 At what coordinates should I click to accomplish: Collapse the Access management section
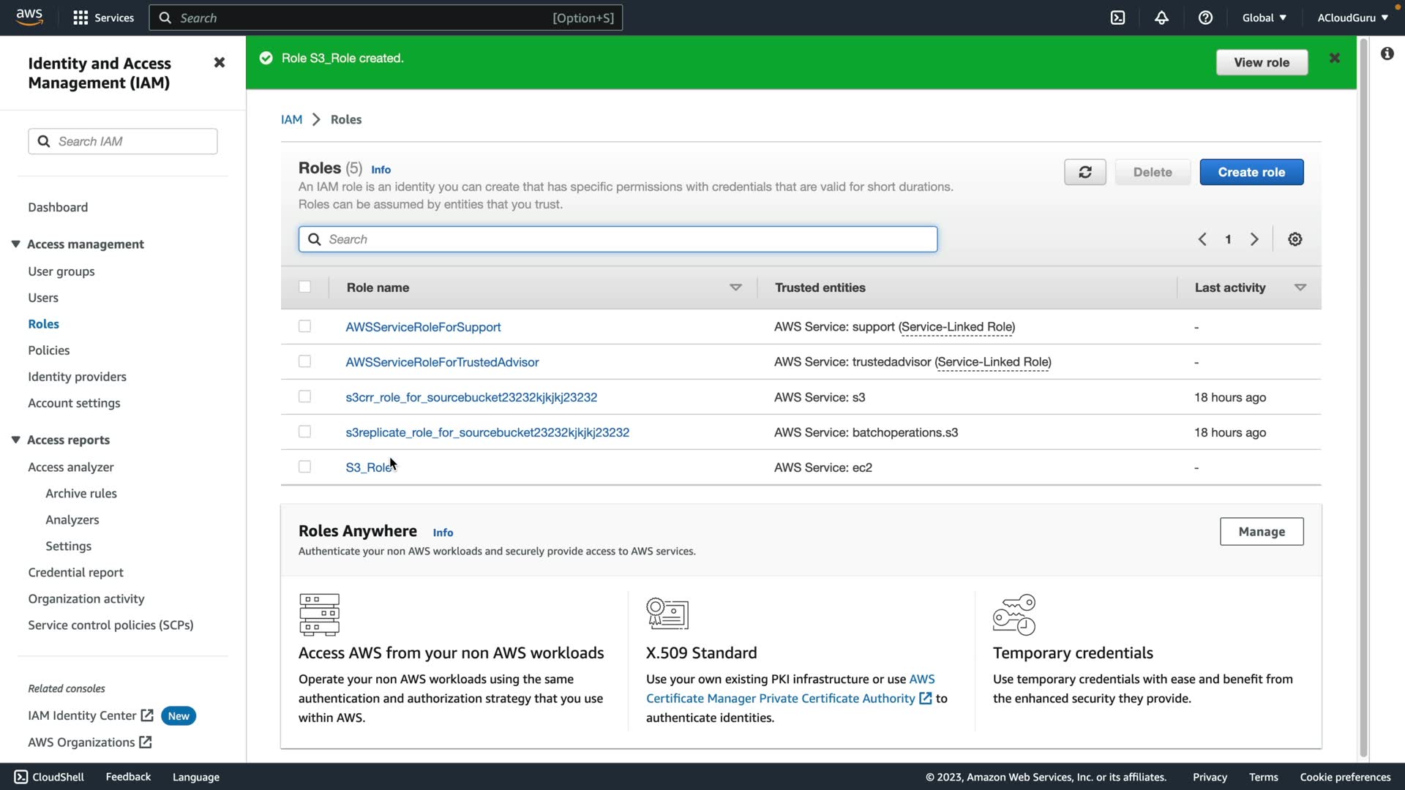click(15, 244)
